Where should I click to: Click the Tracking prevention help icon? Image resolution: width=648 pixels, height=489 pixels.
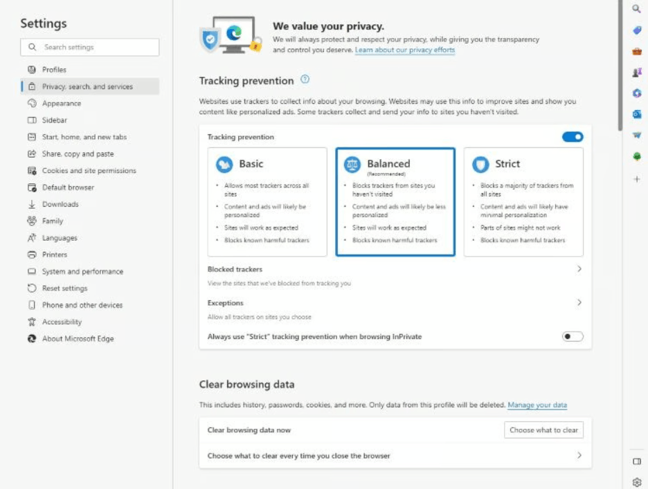tap(305, 80)
